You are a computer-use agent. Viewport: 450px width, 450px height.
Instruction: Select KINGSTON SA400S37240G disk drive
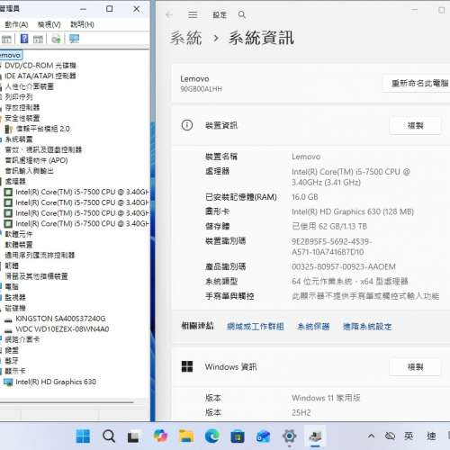tap(60, 319)
